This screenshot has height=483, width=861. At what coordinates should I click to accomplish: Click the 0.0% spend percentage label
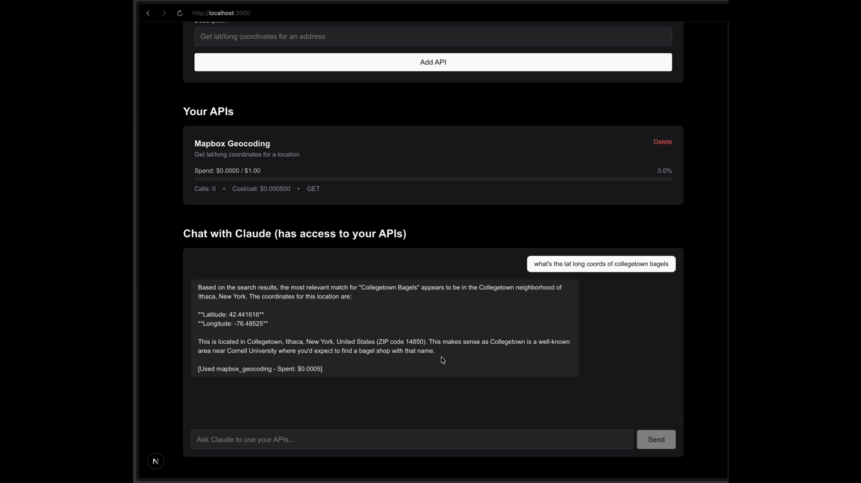click(x=664, y=170)
